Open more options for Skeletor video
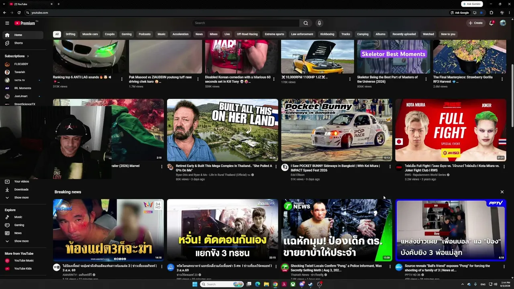514x289 pixels. (x=426, y=79)
